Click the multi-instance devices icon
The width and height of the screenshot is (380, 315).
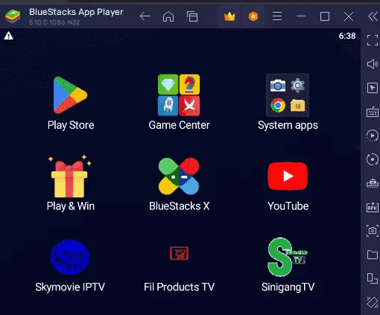pos(373,279)
